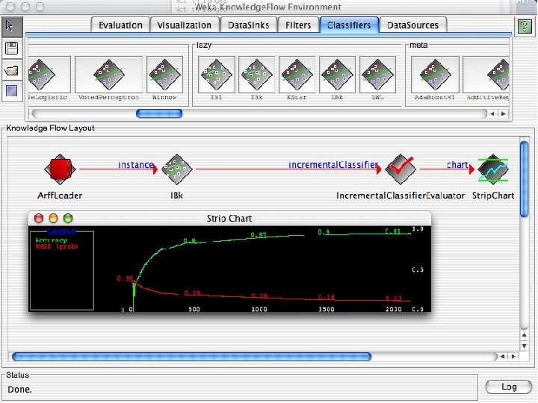Select the KStar classifier icon
538x403 pixels.
coord(297,75)
